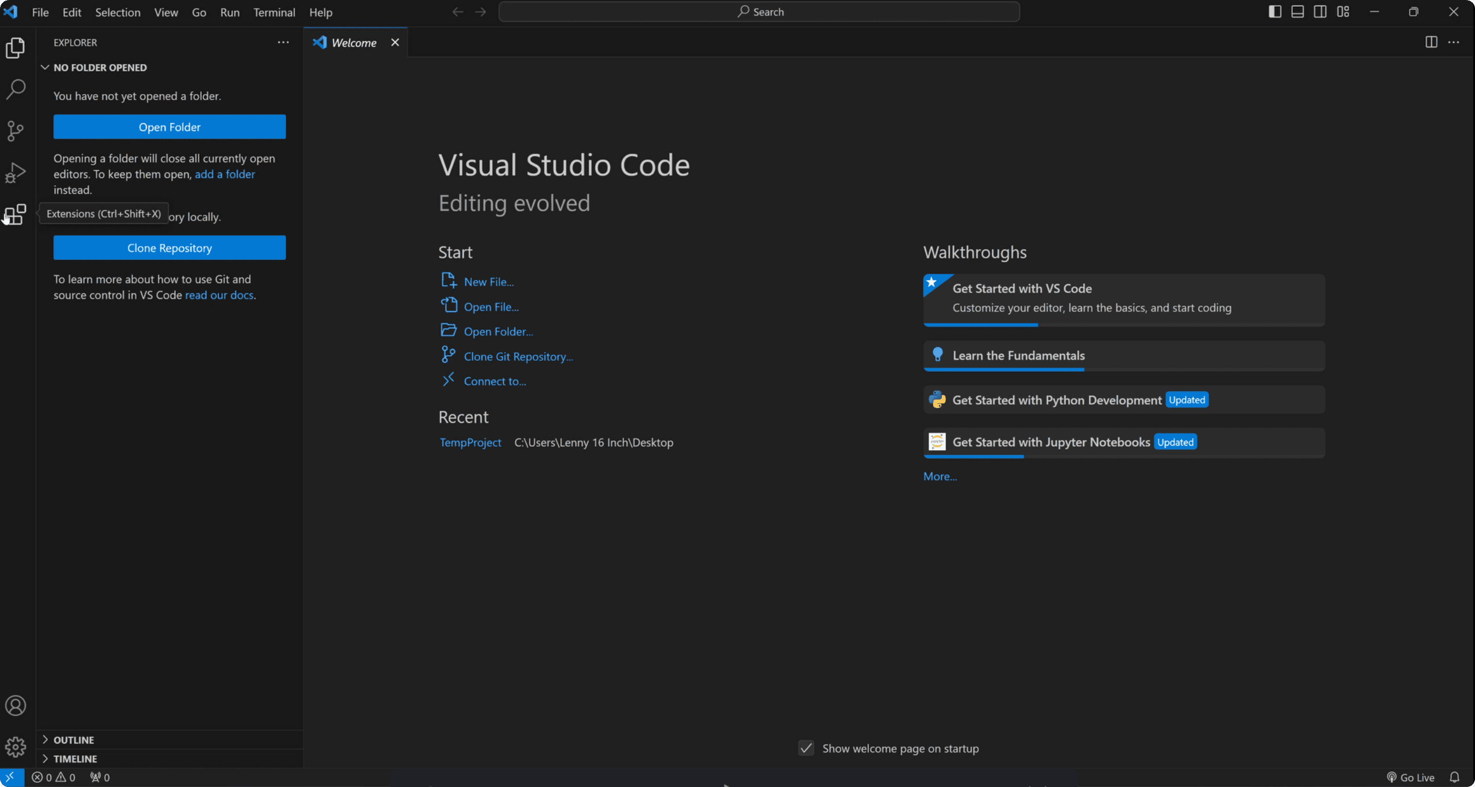1475x787 pixels.
Task: Open Explorer Views and More Actions ellipsis
Action: 283,42
